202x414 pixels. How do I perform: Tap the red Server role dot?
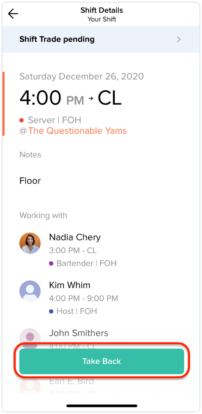(x=22, y=120)
